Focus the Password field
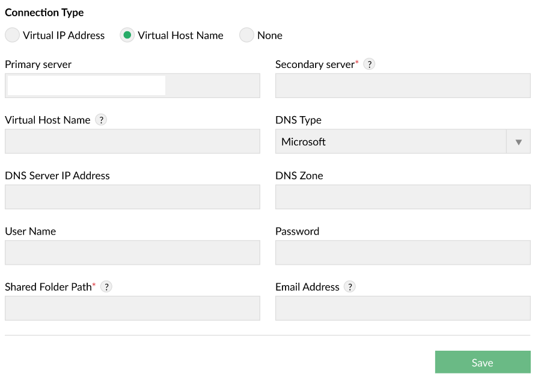This screenshot has height=391, width=550. [403, 253]
